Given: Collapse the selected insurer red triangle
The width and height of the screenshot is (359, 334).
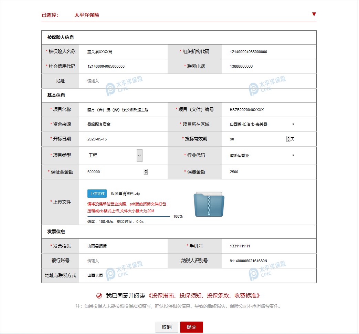Looking at the screenshot, I should click(x=314, y=14).
